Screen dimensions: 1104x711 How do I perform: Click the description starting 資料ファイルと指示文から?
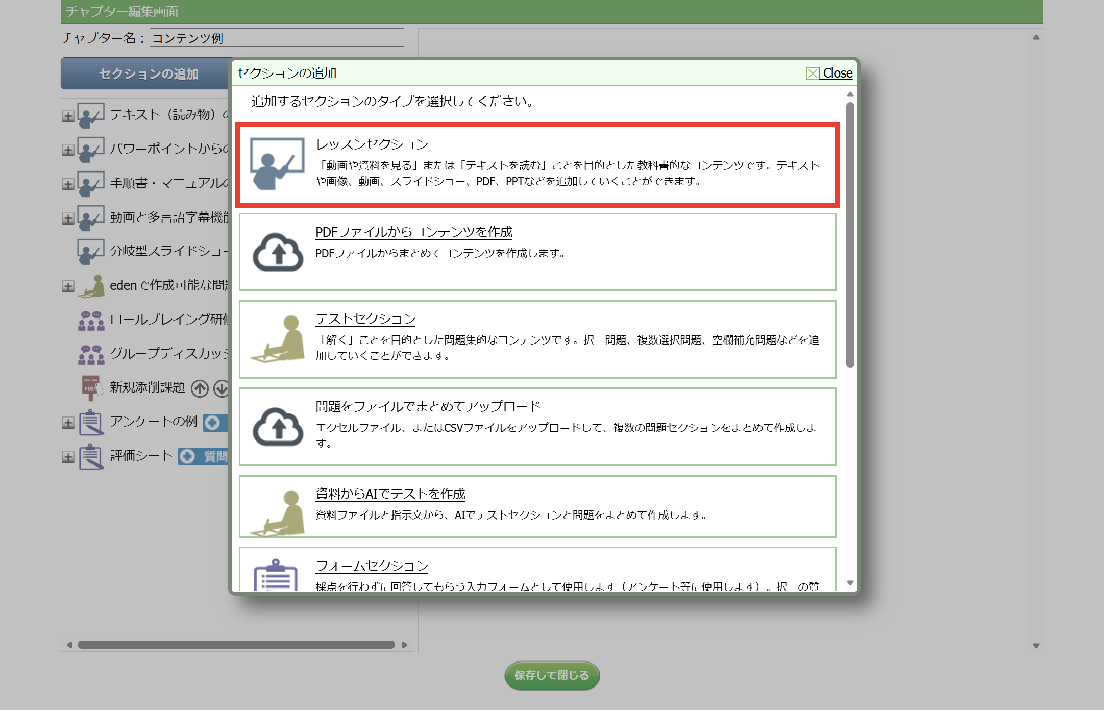click(x=511, y=515)
